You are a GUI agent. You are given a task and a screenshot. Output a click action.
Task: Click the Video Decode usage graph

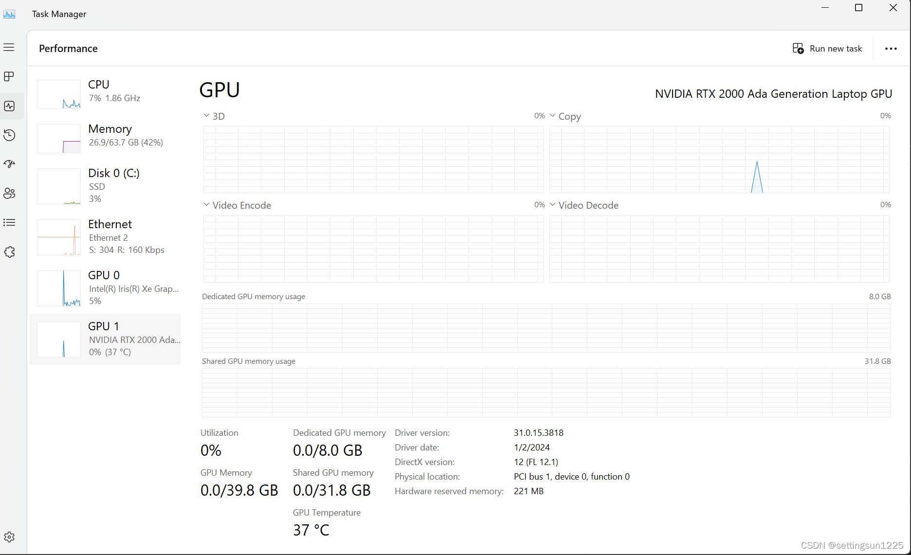coord(719,249)
